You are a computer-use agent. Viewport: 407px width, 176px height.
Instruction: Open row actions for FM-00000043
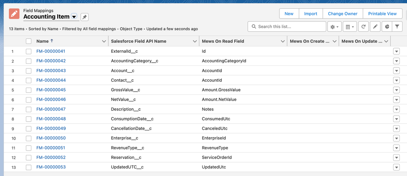[396, 71]
